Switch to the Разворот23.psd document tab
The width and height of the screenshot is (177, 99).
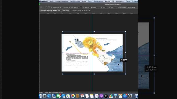54,11
